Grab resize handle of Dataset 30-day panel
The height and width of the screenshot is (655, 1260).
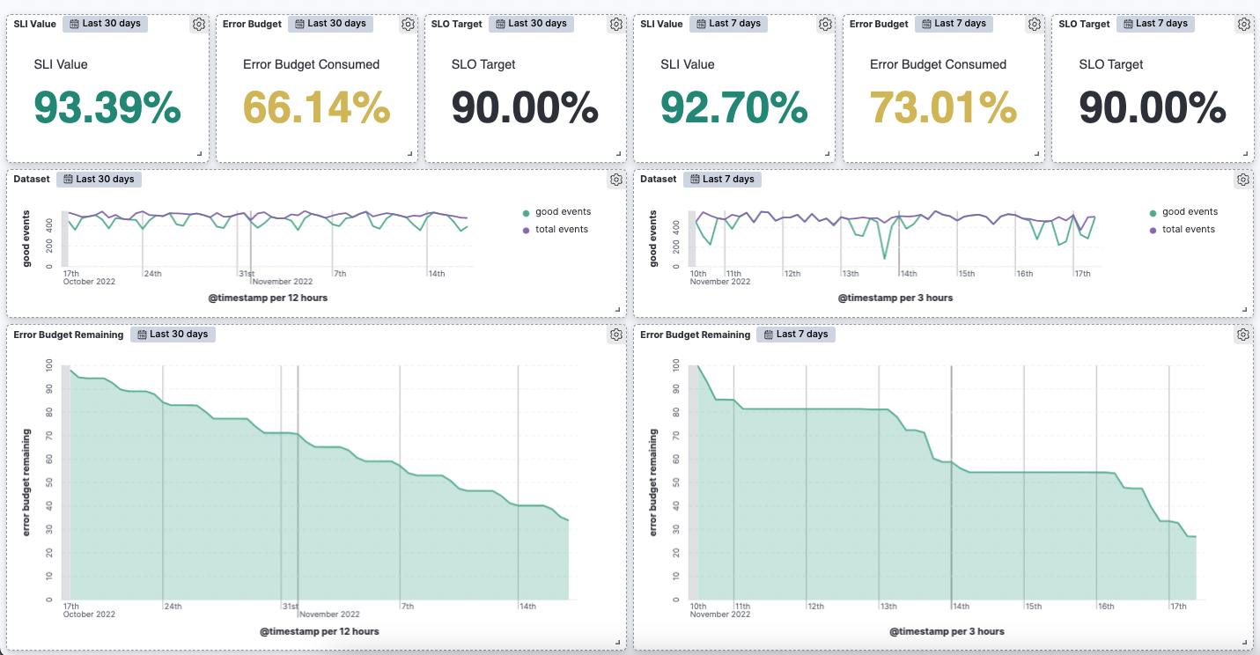(618, 309)
